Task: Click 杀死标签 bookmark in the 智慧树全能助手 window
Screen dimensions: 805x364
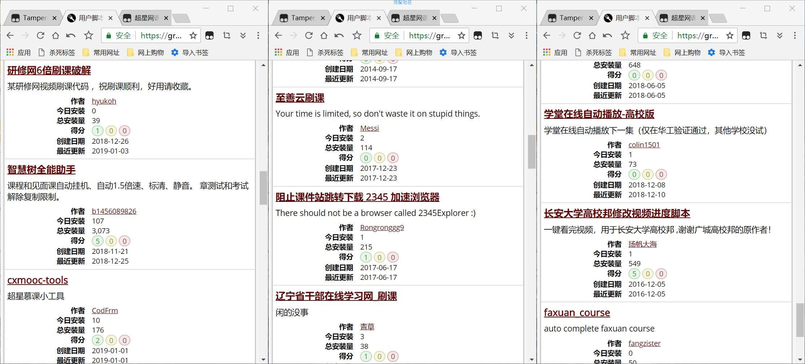Action: coord(57,52)
